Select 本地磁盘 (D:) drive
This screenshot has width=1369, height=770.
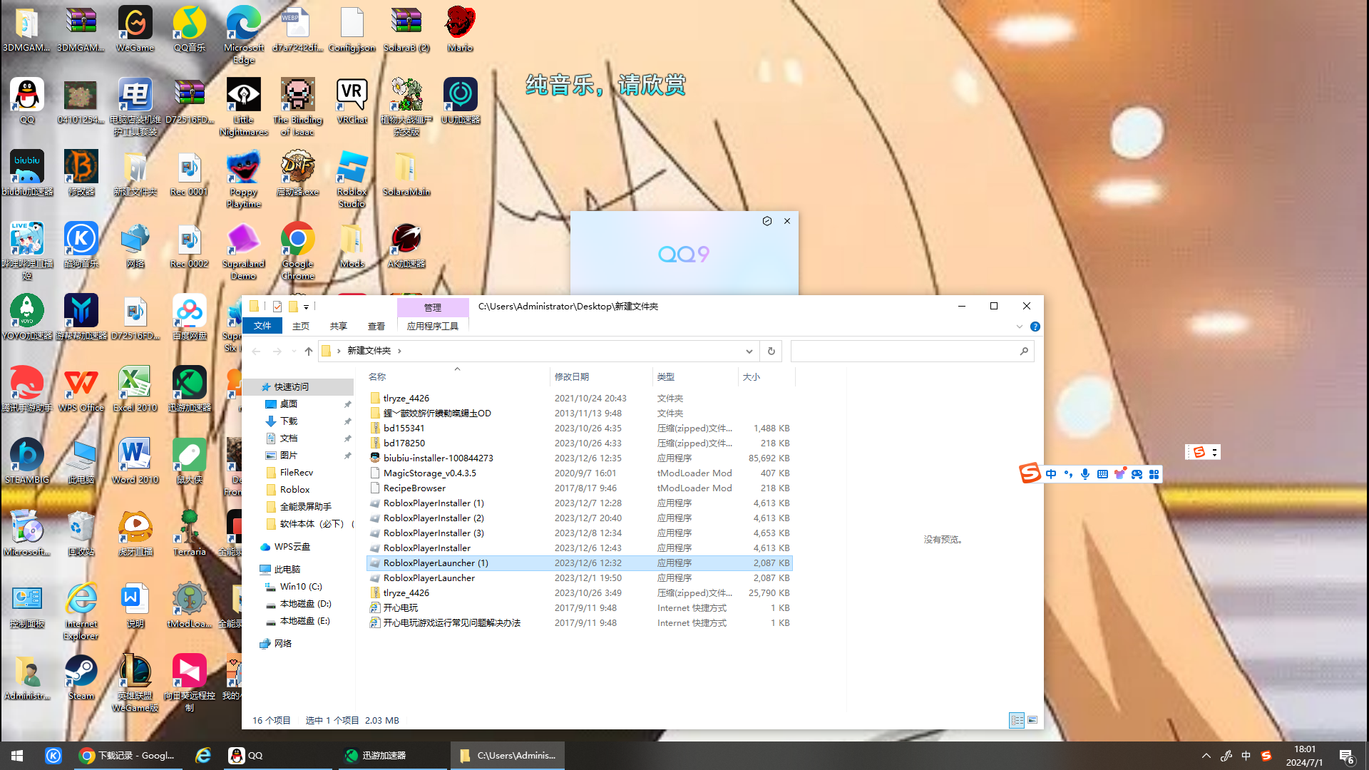click(x=305, y=604)
